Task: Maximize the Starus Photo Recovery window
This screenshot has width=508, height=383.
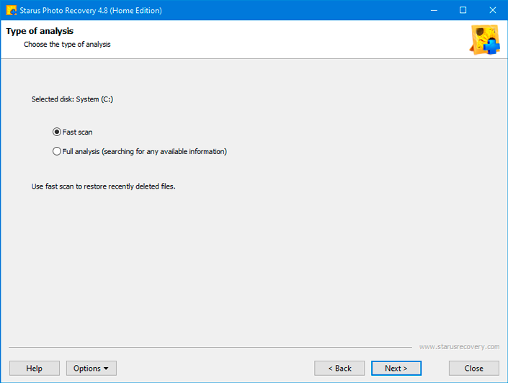Action: click(463, 10)
